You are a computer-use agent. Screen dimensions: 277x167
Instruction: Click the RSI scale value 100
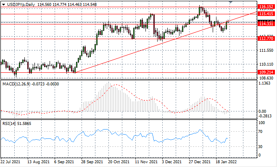click(261, 123)
